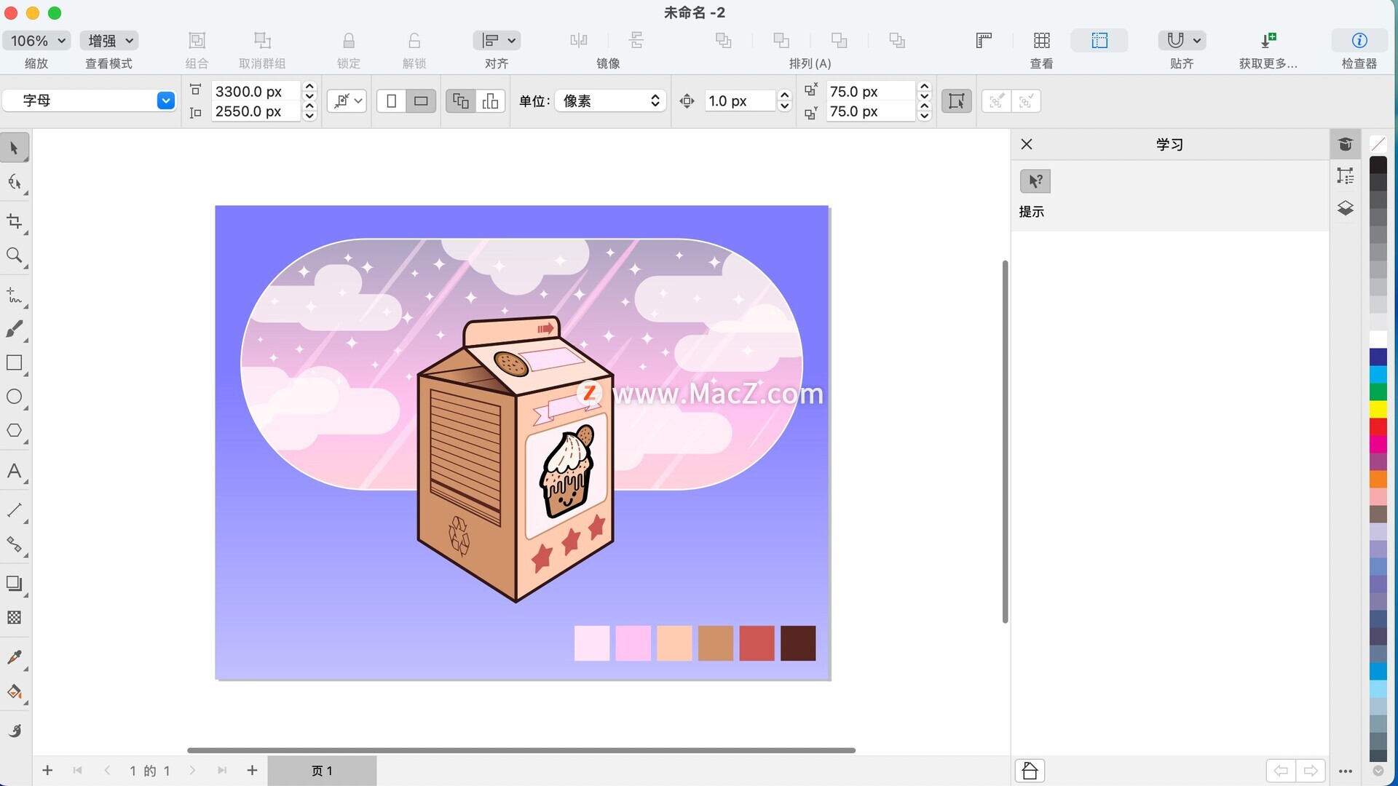Switch to the 页 1 page tab
Image resolution: width=1398 pixels, height=786 pixels.
[322, 771]
